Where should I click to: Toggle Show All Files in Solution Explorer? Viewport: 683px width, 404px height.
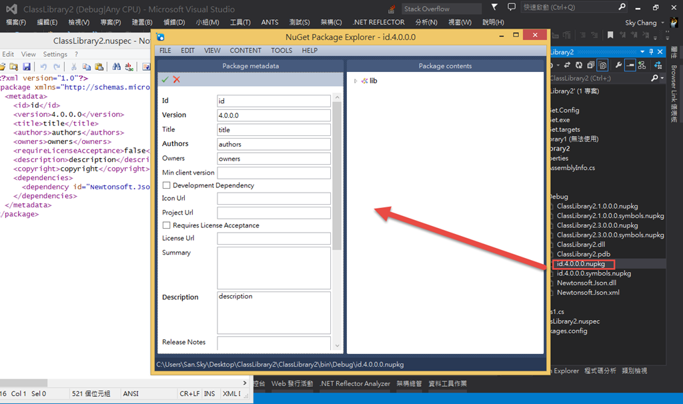point(603,65)
